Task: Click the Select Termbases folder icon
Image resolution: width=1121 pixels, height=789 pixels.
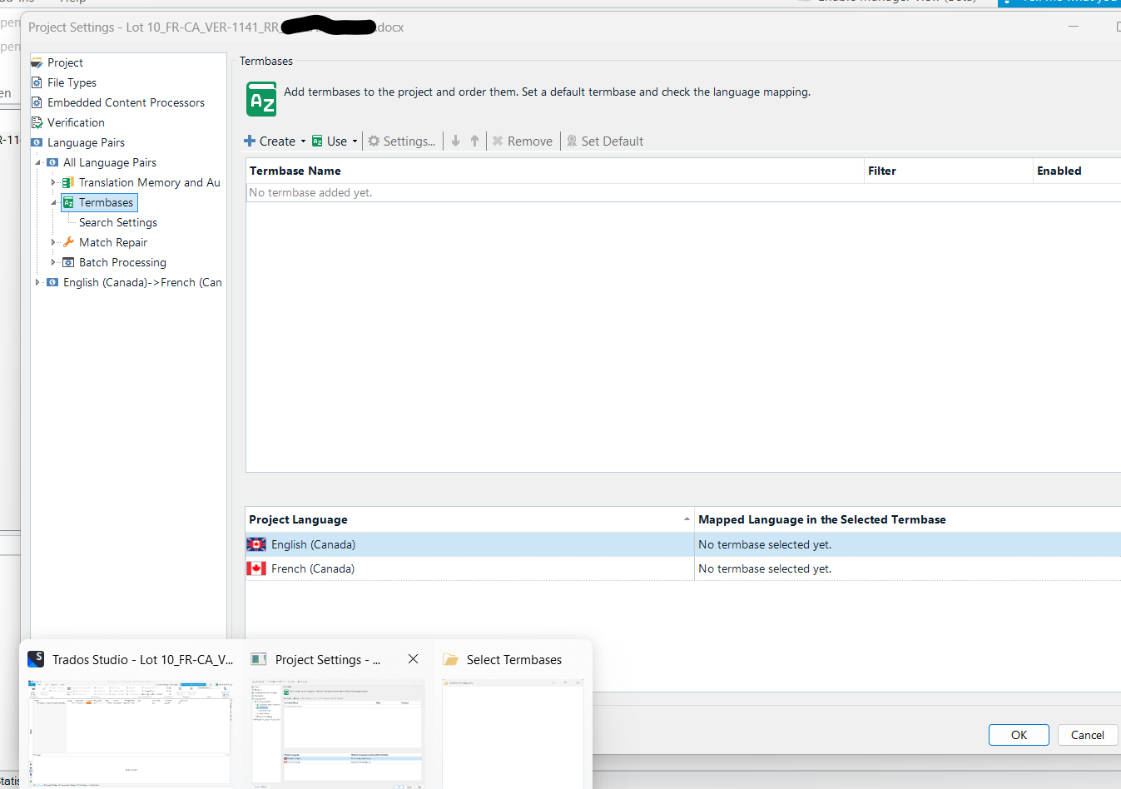Action: (x=451, y=659)
